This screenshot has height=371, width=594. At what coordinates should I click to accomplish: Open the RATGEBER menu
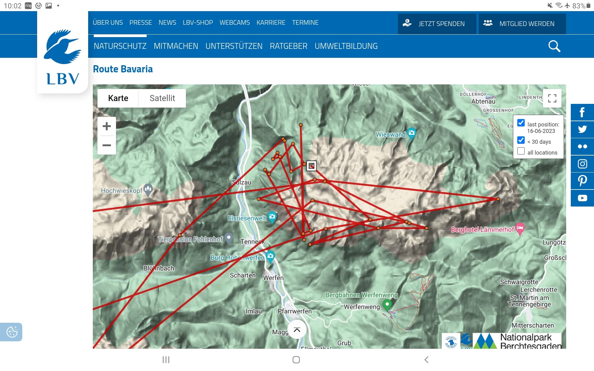click(x=288, y=46)
